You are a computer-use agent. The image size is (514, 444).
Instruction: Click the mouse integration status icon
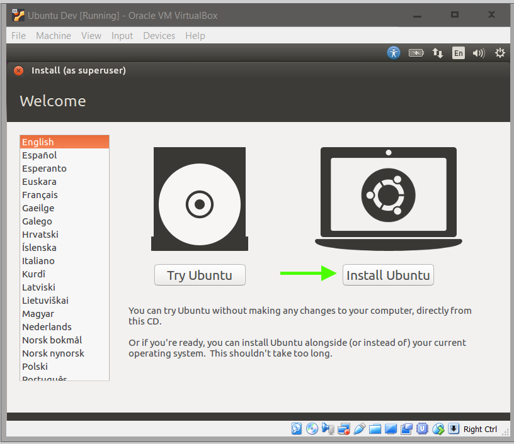438,428
